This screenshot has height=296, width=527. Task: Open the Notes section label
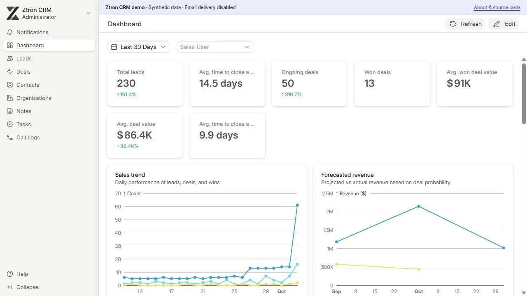(x=24, y=111)
